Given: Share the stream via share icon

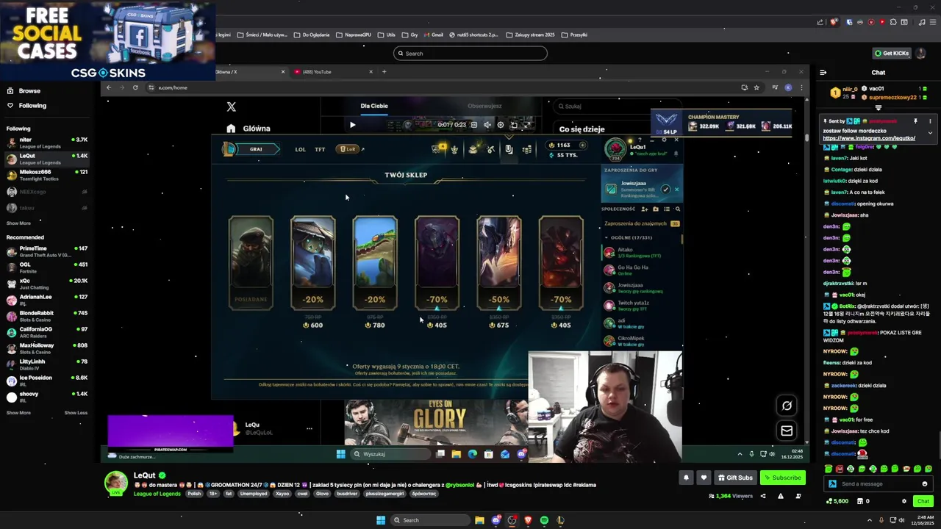Looking at the screenshot, I should 762,496.
